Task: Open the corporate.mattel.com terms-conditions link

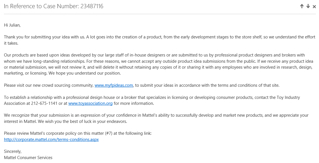Action: (x=51, y=140)
